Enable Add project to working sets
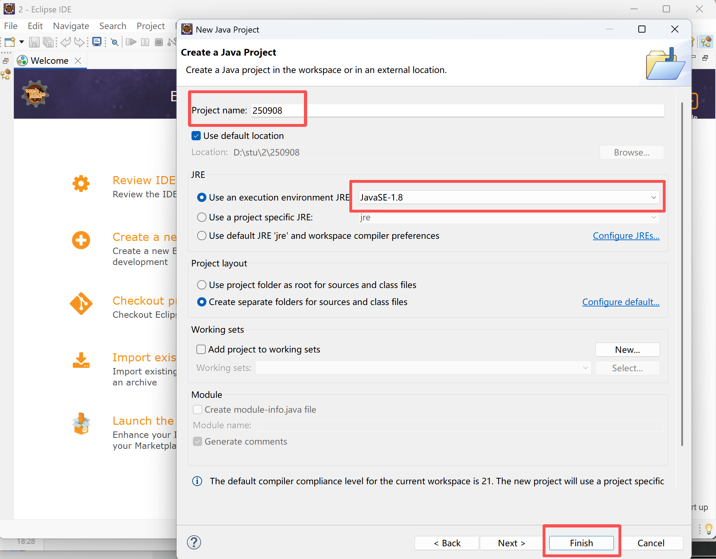This screenshot has width=716, height=559. point(201,350)
